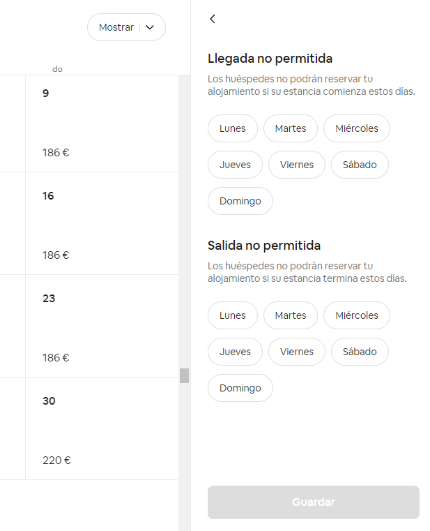The height and width of the screenshot is (531, 430).
Task: Toggle Martes under Salida no permitida
Action: point(291,315)
